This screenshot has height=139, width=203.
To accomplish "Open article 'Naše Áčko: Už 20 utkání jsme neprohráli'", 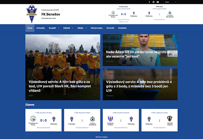I will click(x=138, y=54).
